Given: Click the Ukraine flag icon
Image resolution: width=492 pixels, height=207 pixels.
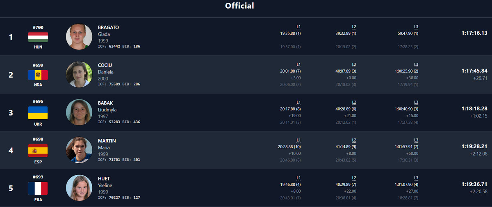Looking at the screenshot, I should tap(38, 113).
